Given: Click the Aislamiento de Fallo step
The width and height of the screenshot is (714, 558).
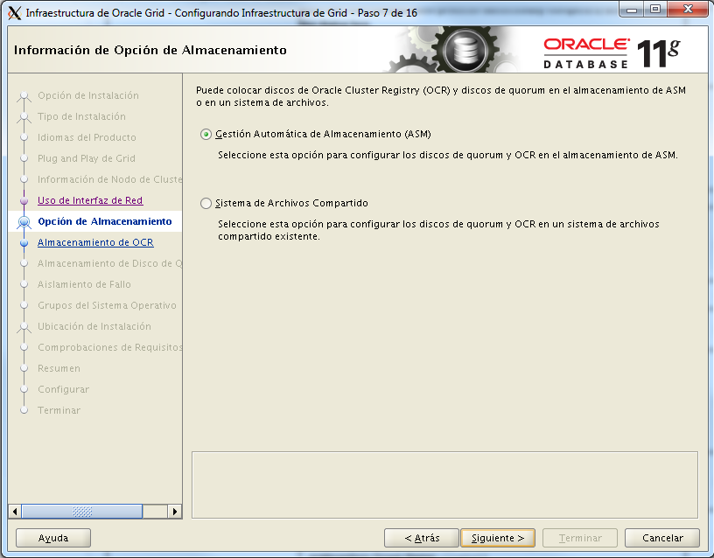Looking at the screenshot, I should [x=84, y=284].
